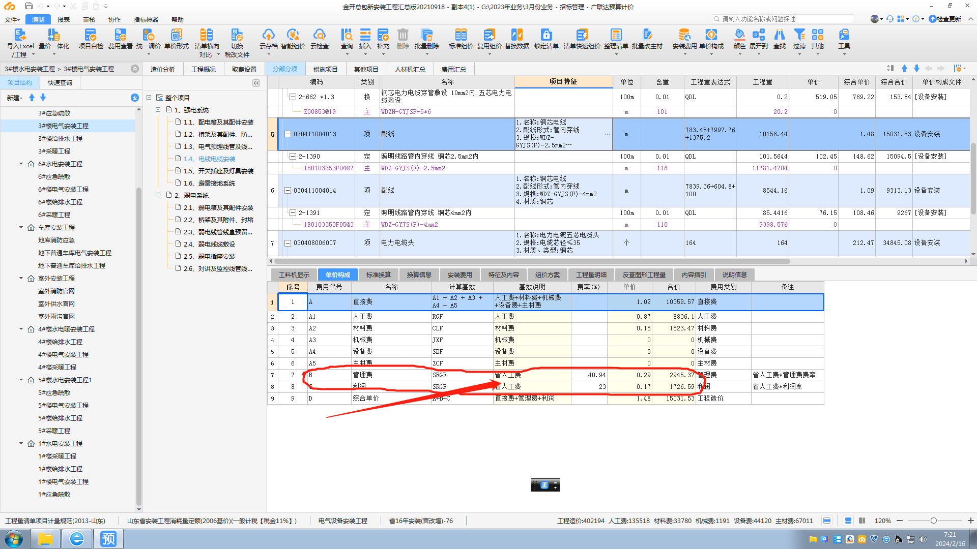977x549 pixels.
Task: Open the 单价形式 icon
Action: (x=176, y=35)
